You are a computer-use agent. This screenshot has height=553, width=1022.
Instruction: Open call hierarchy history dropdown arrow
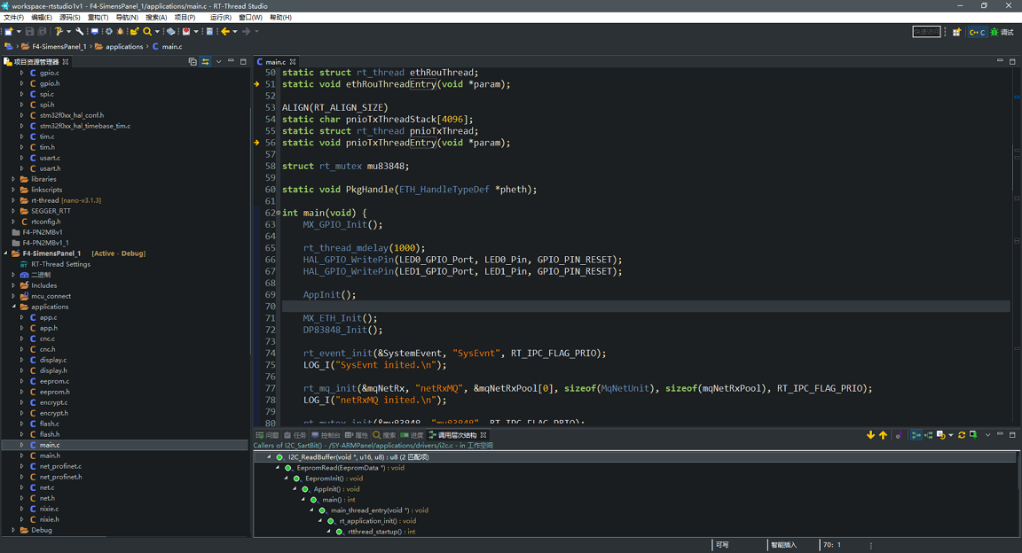pos(951,435)
